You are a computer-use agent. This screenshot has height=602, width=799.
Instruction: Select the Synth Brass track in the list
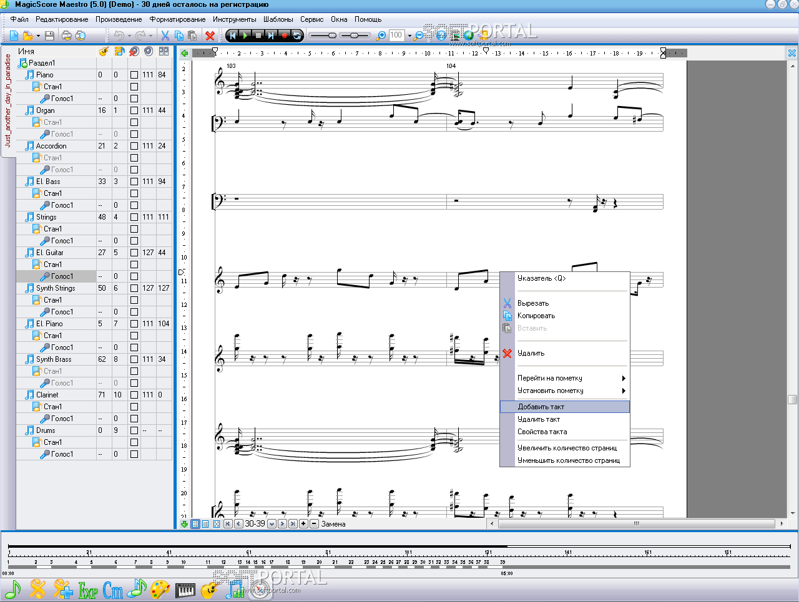(x=54, y=359)
